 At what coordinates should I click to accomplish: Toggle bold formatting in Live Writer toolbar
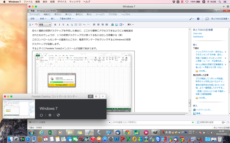(x=55, y=25)
